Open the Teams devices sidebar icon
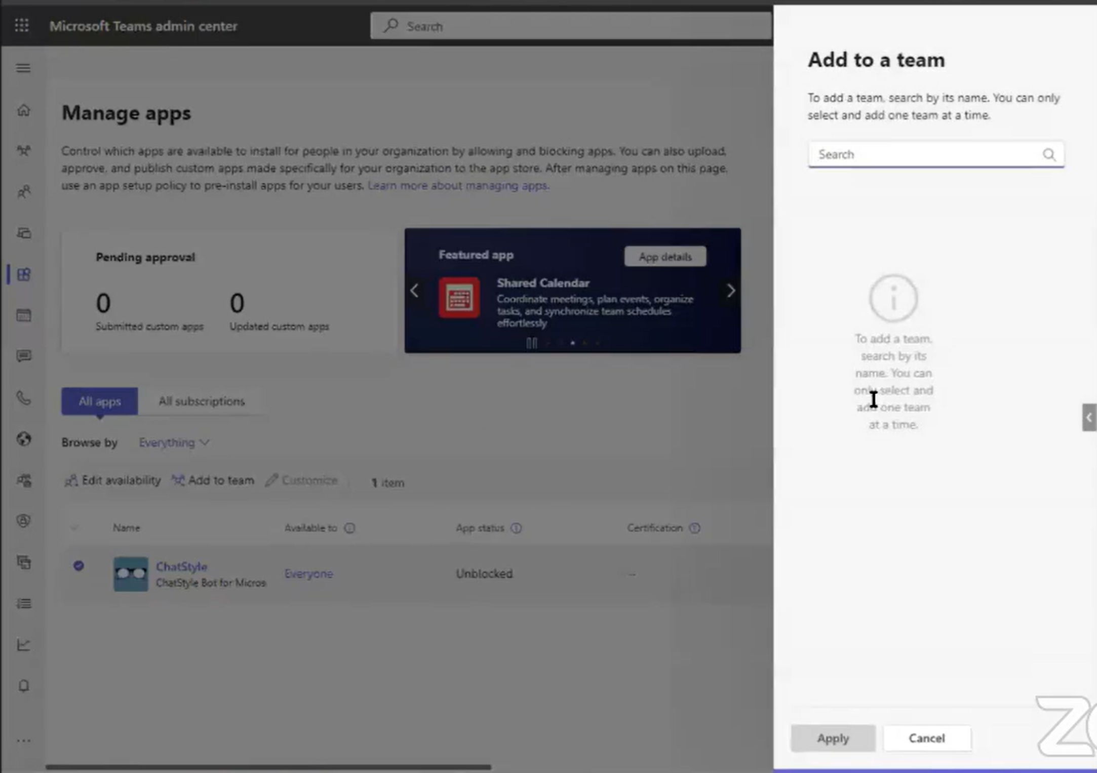 coord(23,233)
